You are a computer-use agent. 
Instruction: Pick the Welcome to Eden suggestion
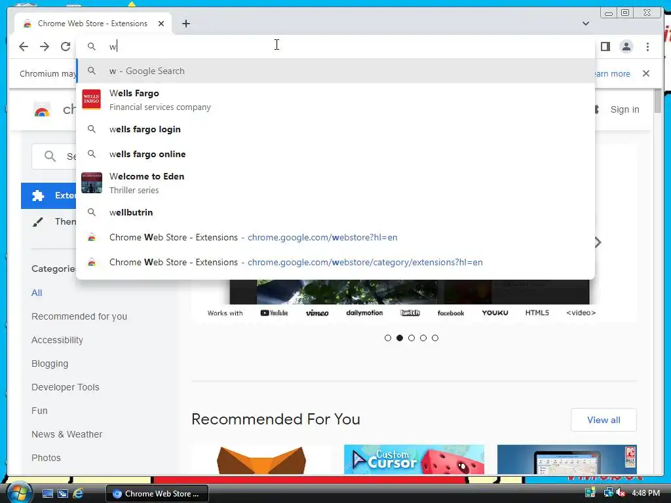[335, 183]
